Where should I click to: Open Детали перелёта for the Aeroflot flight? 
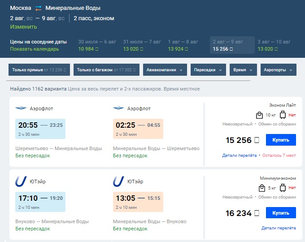[x=240, y=156]
